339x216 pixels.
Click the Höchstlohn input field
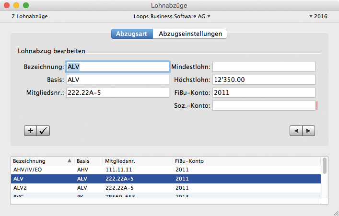pyautogui.click(x=264, y=80)
